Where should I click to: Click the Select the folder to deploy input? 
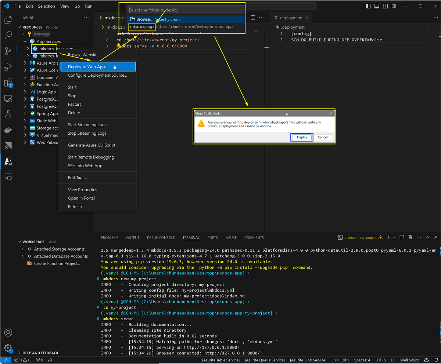point(184,10)
